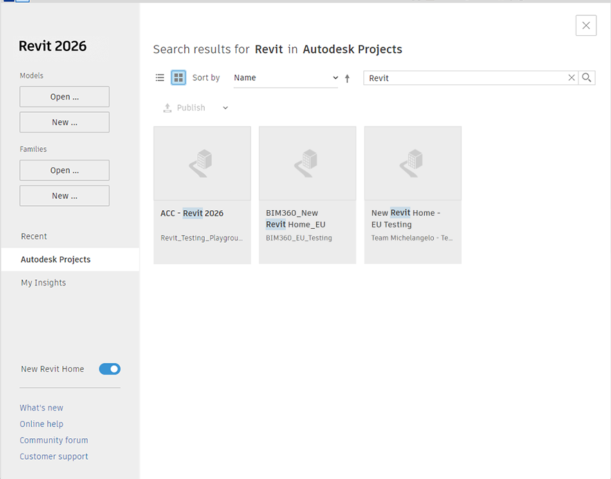Select the Autodesk Projects tab

pyautogui.click(x=55, y=260)
